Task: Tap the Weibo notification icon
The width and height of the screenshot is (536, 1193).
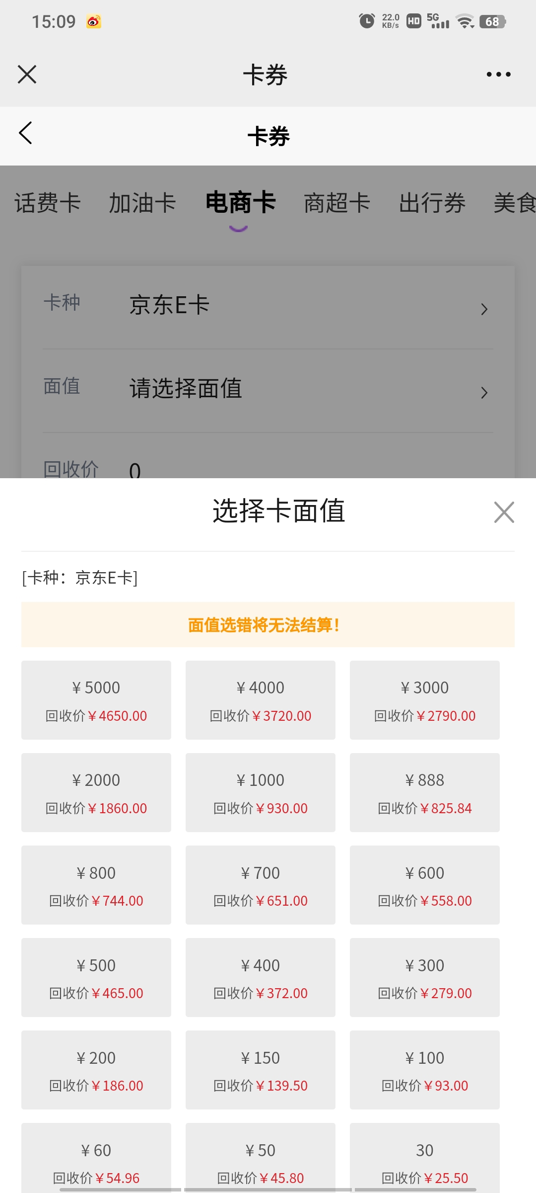Action: tap(93, 22)
